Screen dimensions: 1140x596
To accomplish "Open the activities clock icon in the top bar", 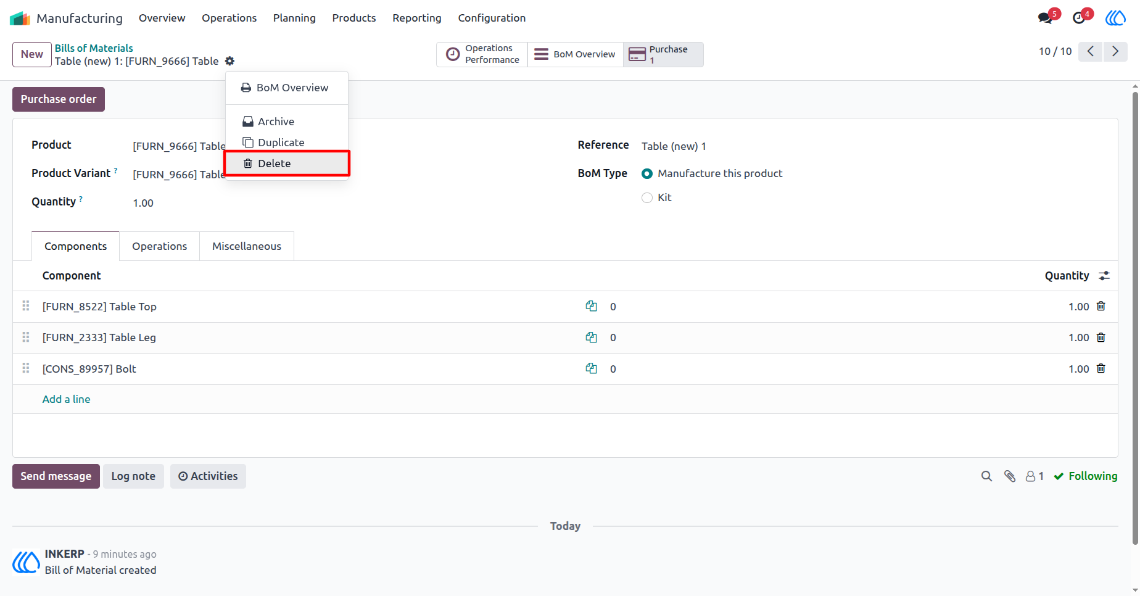I will click(x=1079, y=18).
